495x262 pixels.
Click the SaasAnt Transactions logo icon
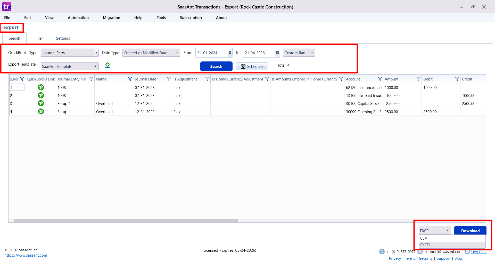[x=6, y=7]
